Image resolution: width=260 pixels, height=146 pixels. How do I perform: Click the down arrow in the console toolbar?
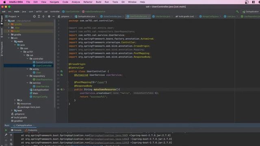[11, 140]
